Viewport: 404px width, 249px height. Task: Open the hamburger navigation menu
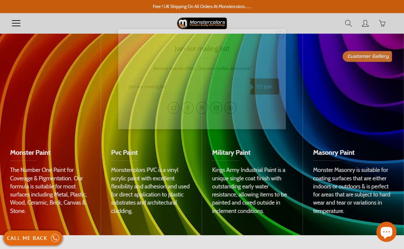[16, 23]
